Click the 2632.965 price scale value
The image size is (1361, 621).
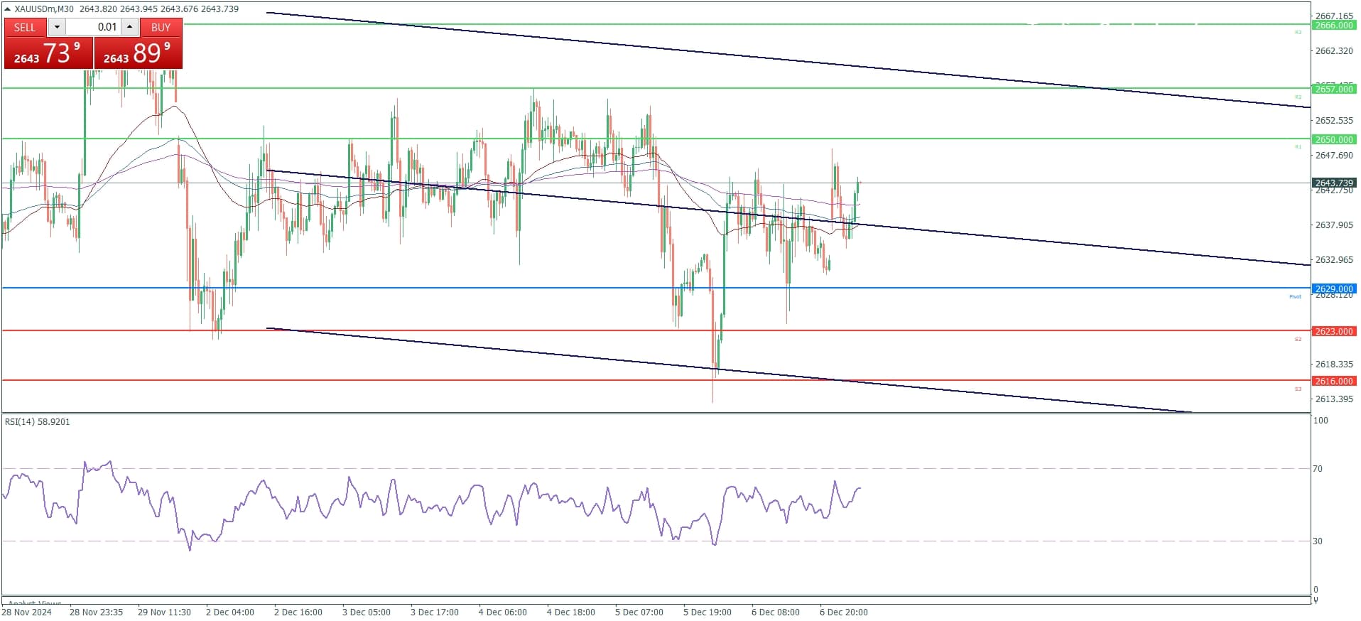[1334, 259]
